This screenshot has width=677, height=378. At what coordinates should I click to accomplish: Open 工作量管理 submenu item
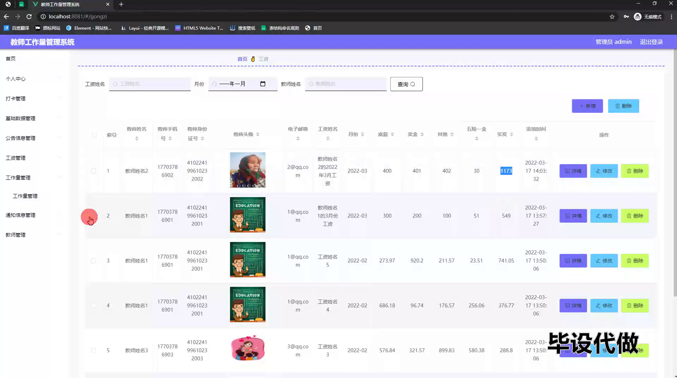[25, 196]
